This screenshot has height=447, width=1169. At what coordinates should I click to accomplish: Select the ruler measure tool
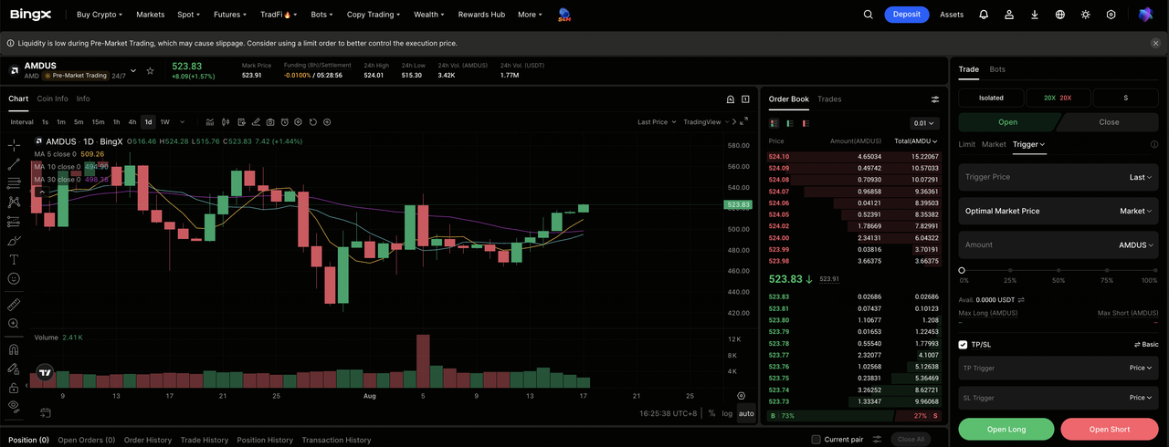click(14, 305)
